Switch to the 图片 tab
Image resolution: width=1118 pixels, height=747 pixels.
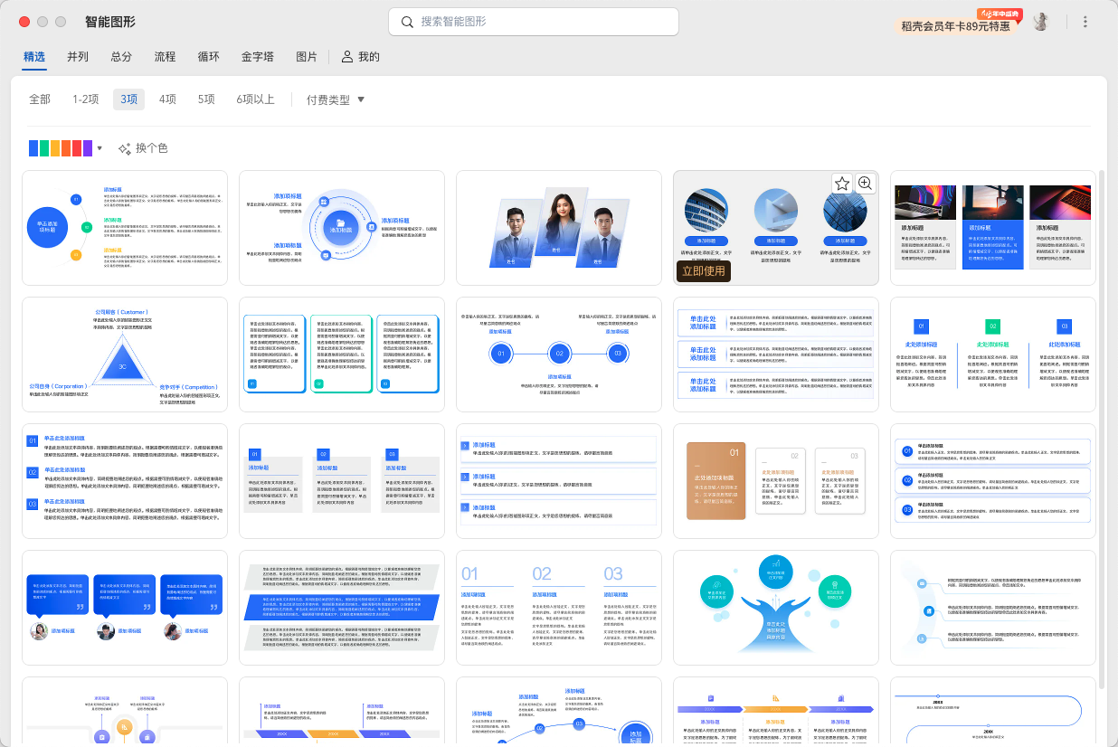point(307,56)
